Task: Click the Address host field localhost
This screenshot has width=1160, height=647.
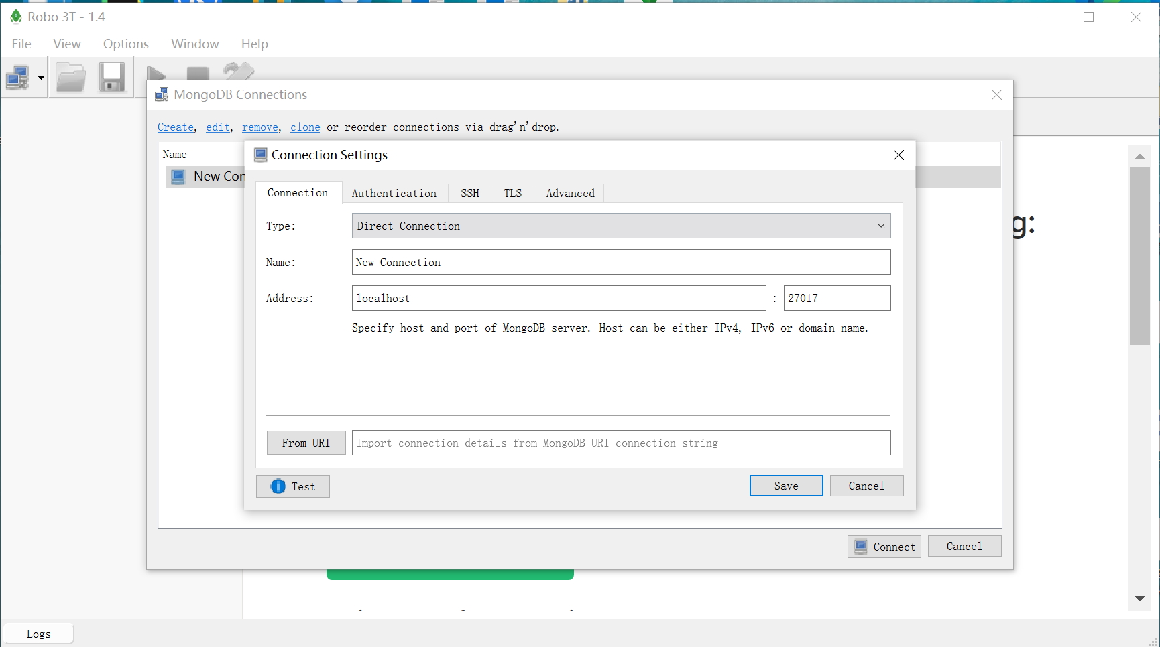Action: [559, 298]
